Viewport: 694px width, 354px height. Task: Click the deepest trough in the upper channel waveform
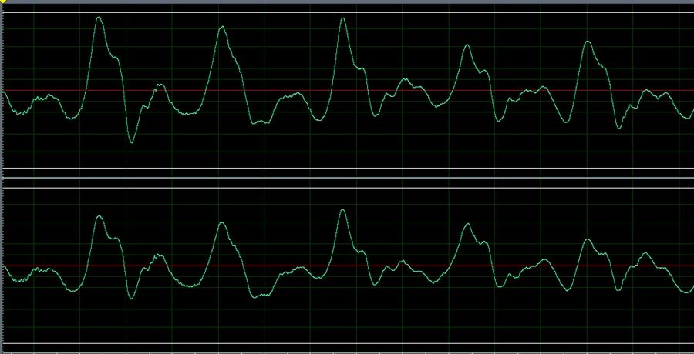tap(131, 142)
